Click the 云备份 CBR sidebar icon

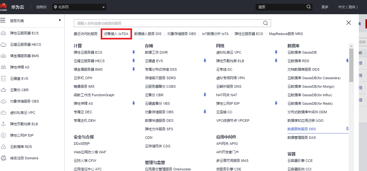pyautogui.click(x=3, y=90)
